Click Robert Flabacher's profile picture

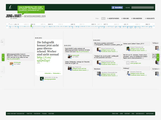coord(128,48)
